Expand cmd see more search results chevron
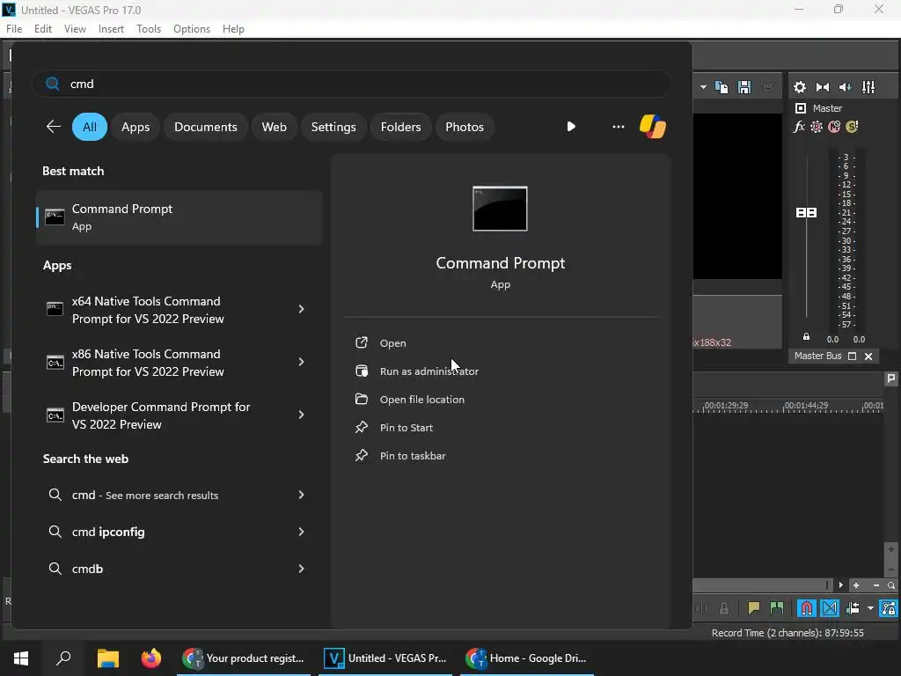Viewport: 901px width, 676px height. (301, 495)
